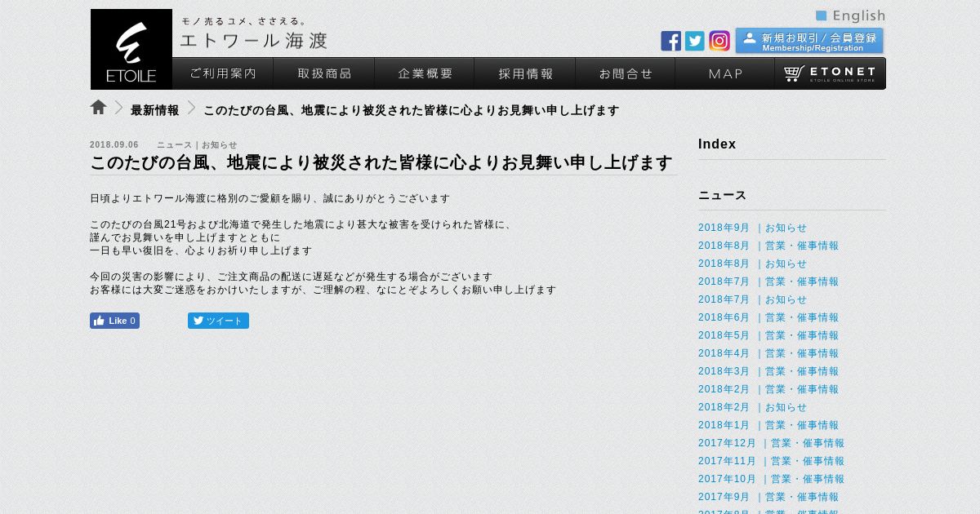Open the Twitter page icon
Image resolution: width=980 pixels, height=514 pixels.
coord(695,41)
